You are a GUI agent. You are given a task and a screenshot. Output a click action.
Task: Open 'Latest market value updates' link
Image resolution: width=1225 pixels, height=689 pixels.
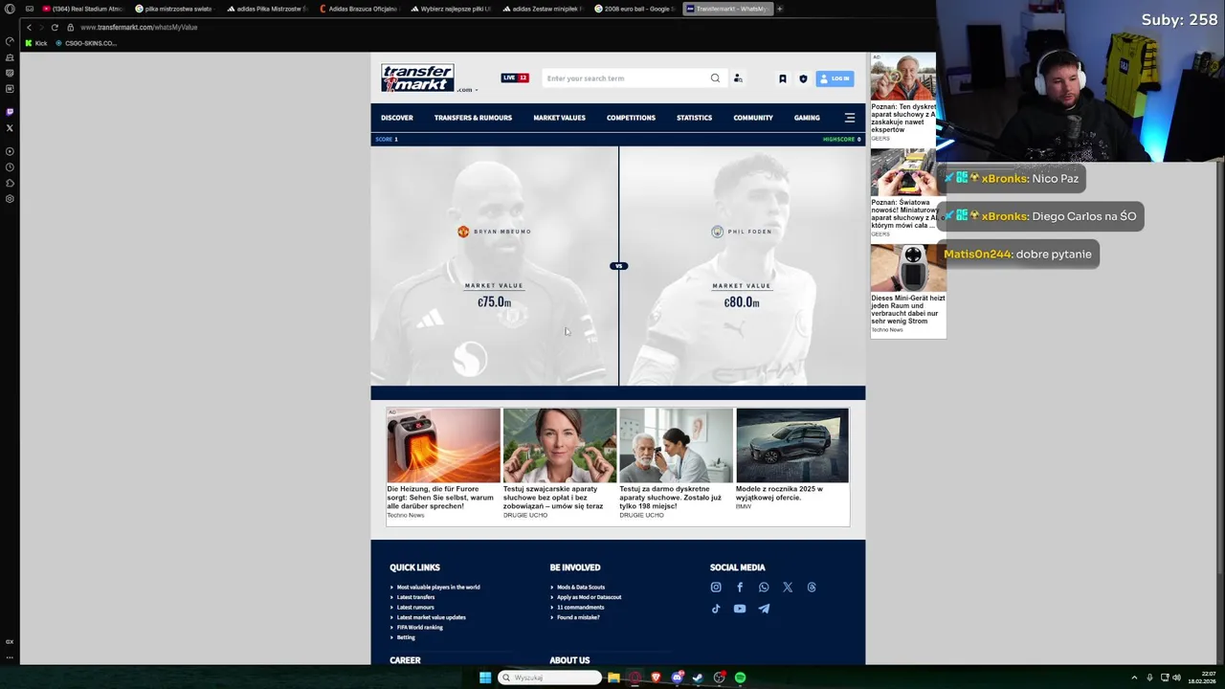(432, 617)
